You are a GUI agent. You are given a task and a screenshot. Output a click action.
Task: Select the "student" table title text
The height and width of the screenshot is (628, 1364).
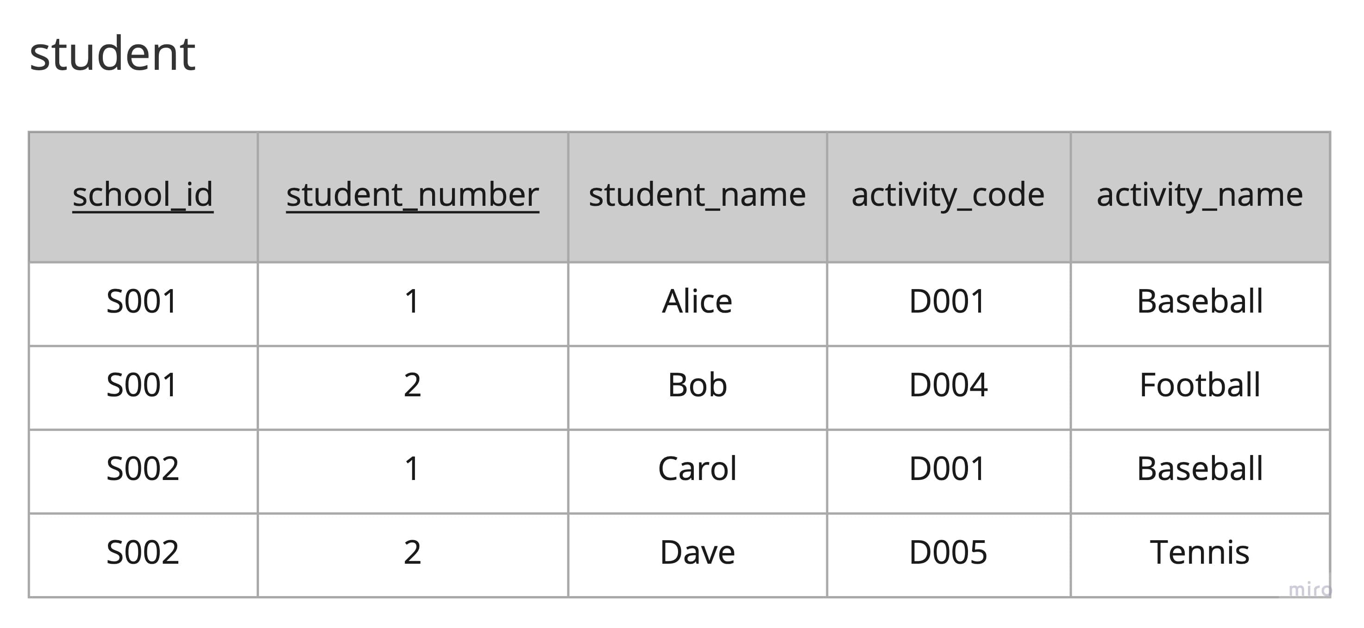pos(112,53)
